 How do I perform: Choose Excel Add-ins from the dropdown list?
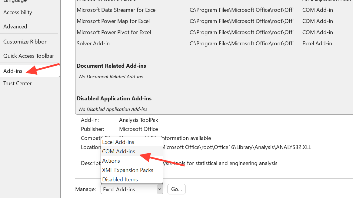coord(118,142)
